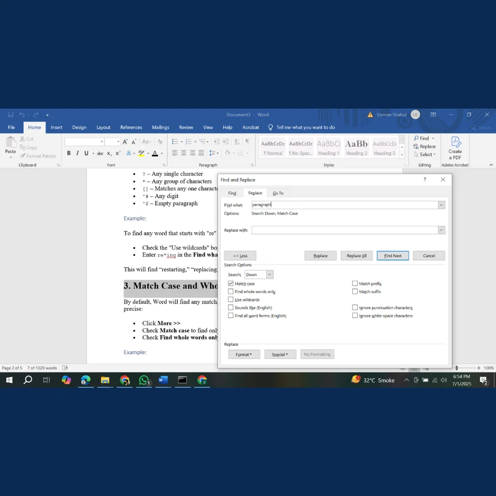This screenshot has width=496, height=496.
Task: Adjust the zoom slider handle
Action: (x=456, y=368)
